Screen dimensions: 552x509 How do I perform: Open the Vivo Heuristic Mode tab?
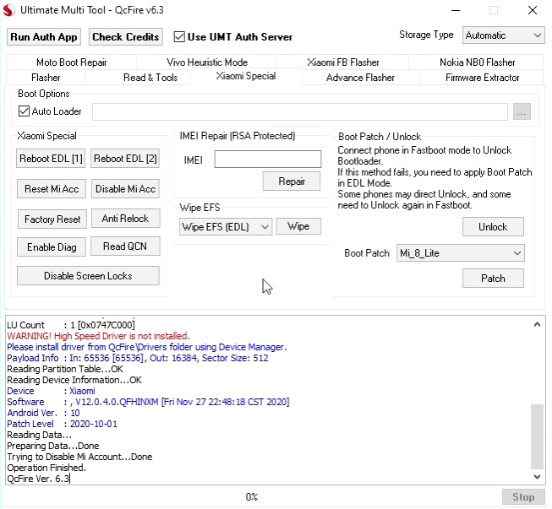click(207, 62)
